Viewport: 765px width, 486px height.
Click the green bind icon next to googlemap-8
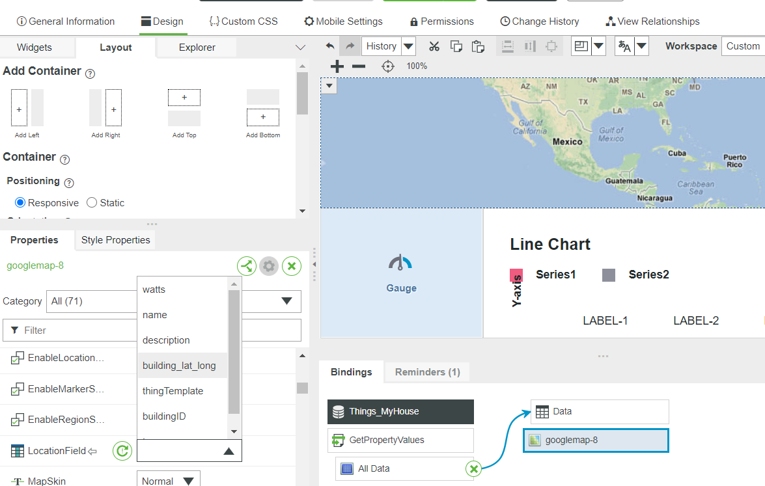coord(246,265)
